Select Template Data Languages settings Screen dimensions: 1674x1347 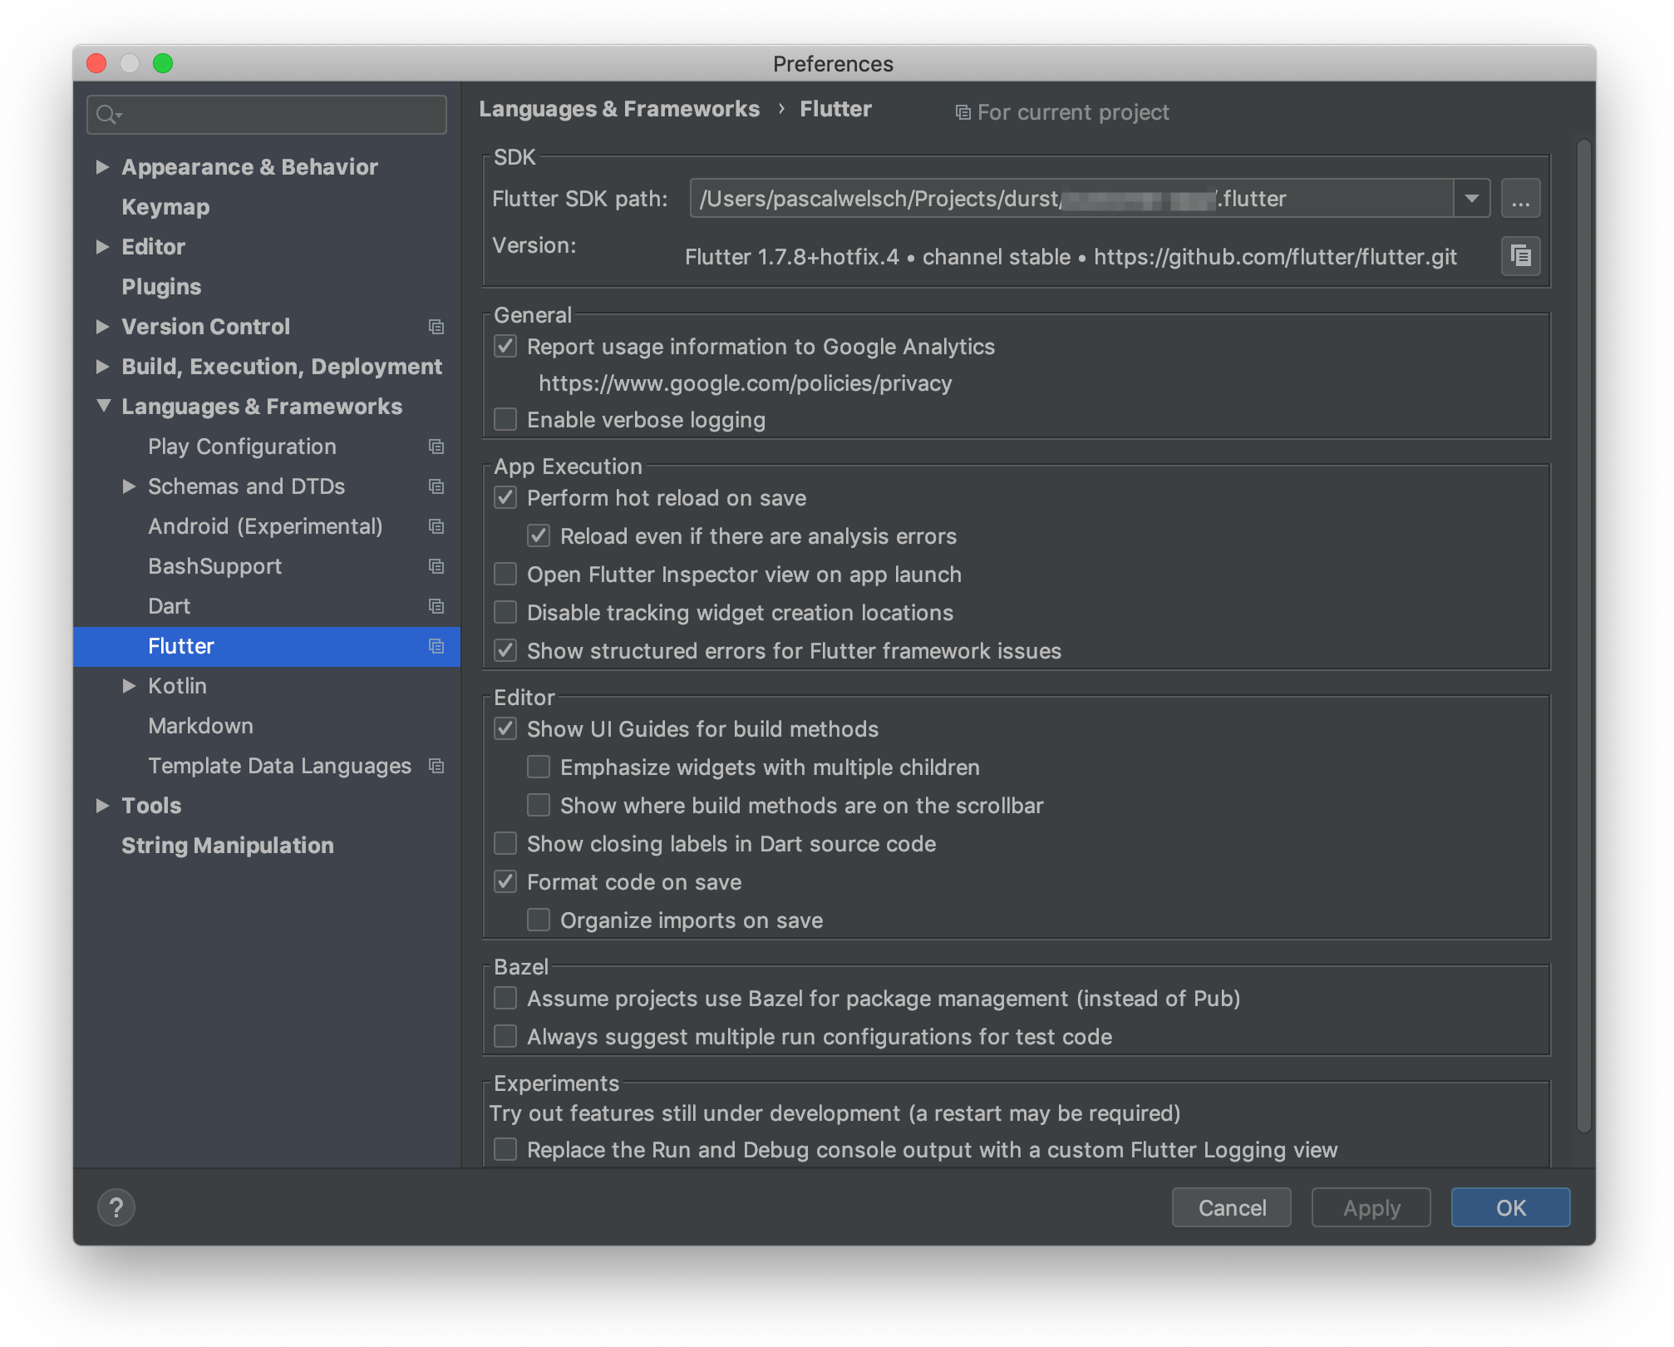coord(279,766)
